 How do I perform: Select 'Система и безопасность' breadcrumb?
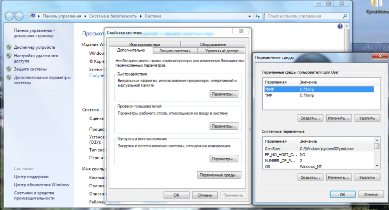pos(113,16)
